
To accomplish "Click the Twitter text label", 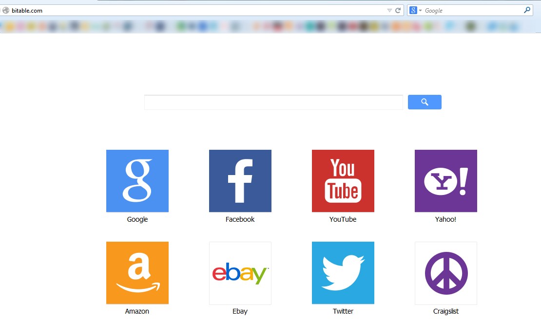I will click(x=343, y=311).
